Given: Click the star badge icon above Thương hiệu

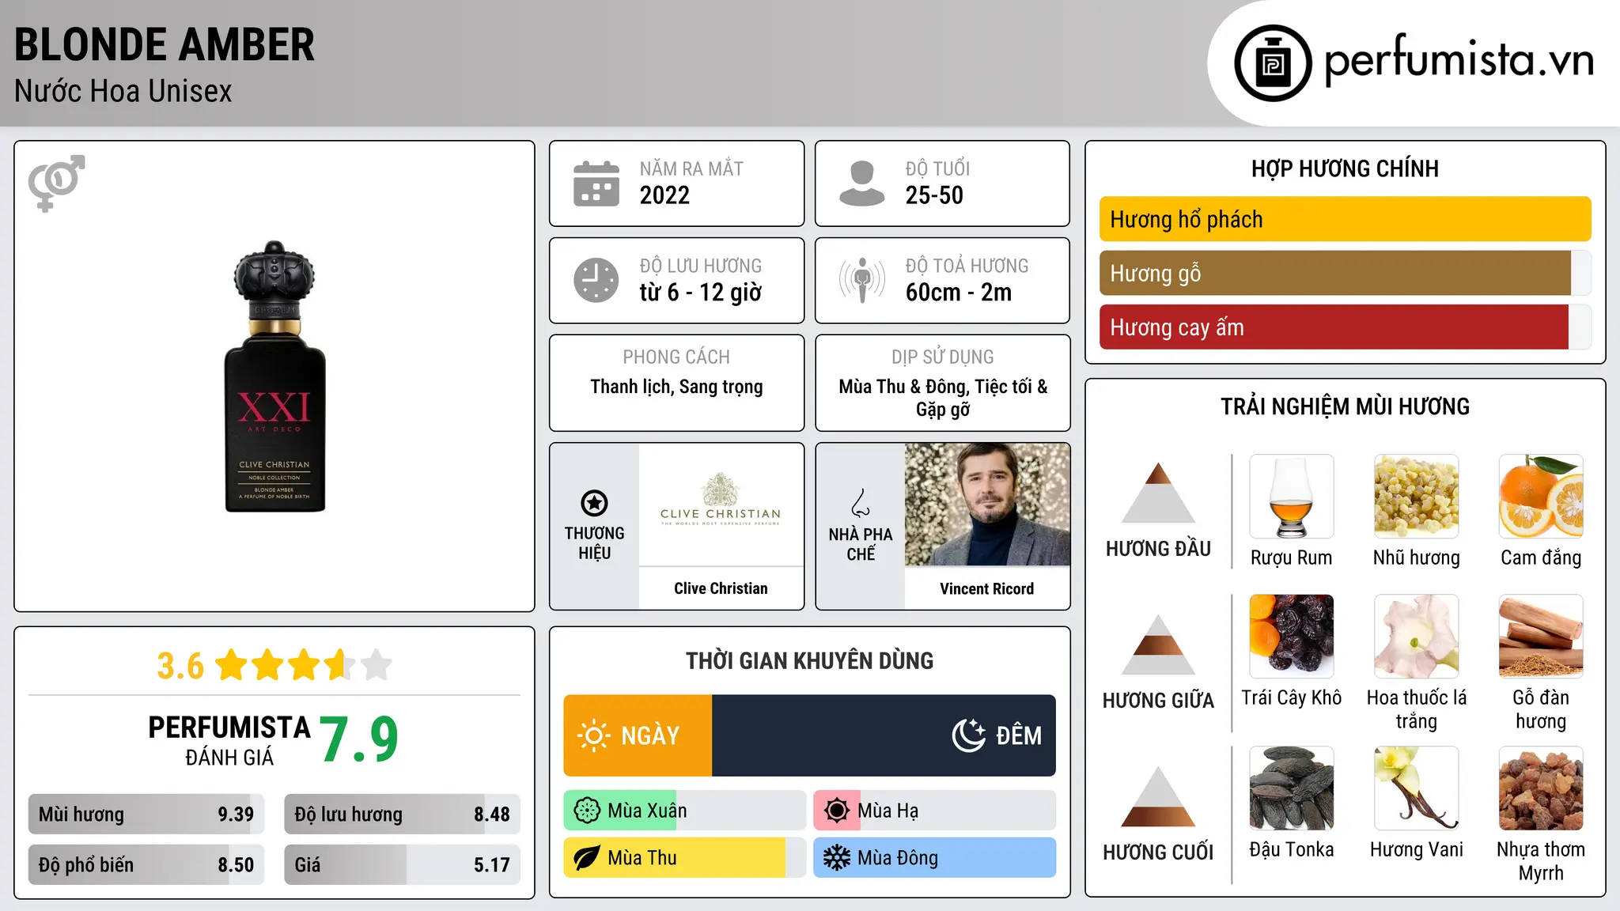Looking at the screenshot, I should click(594, 503).
